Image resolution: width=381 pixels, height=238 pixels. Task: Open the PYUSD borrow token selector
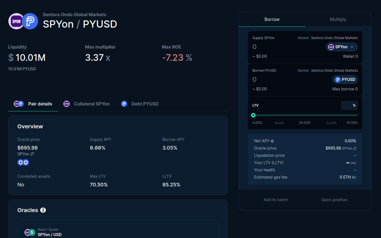point(345,80)
